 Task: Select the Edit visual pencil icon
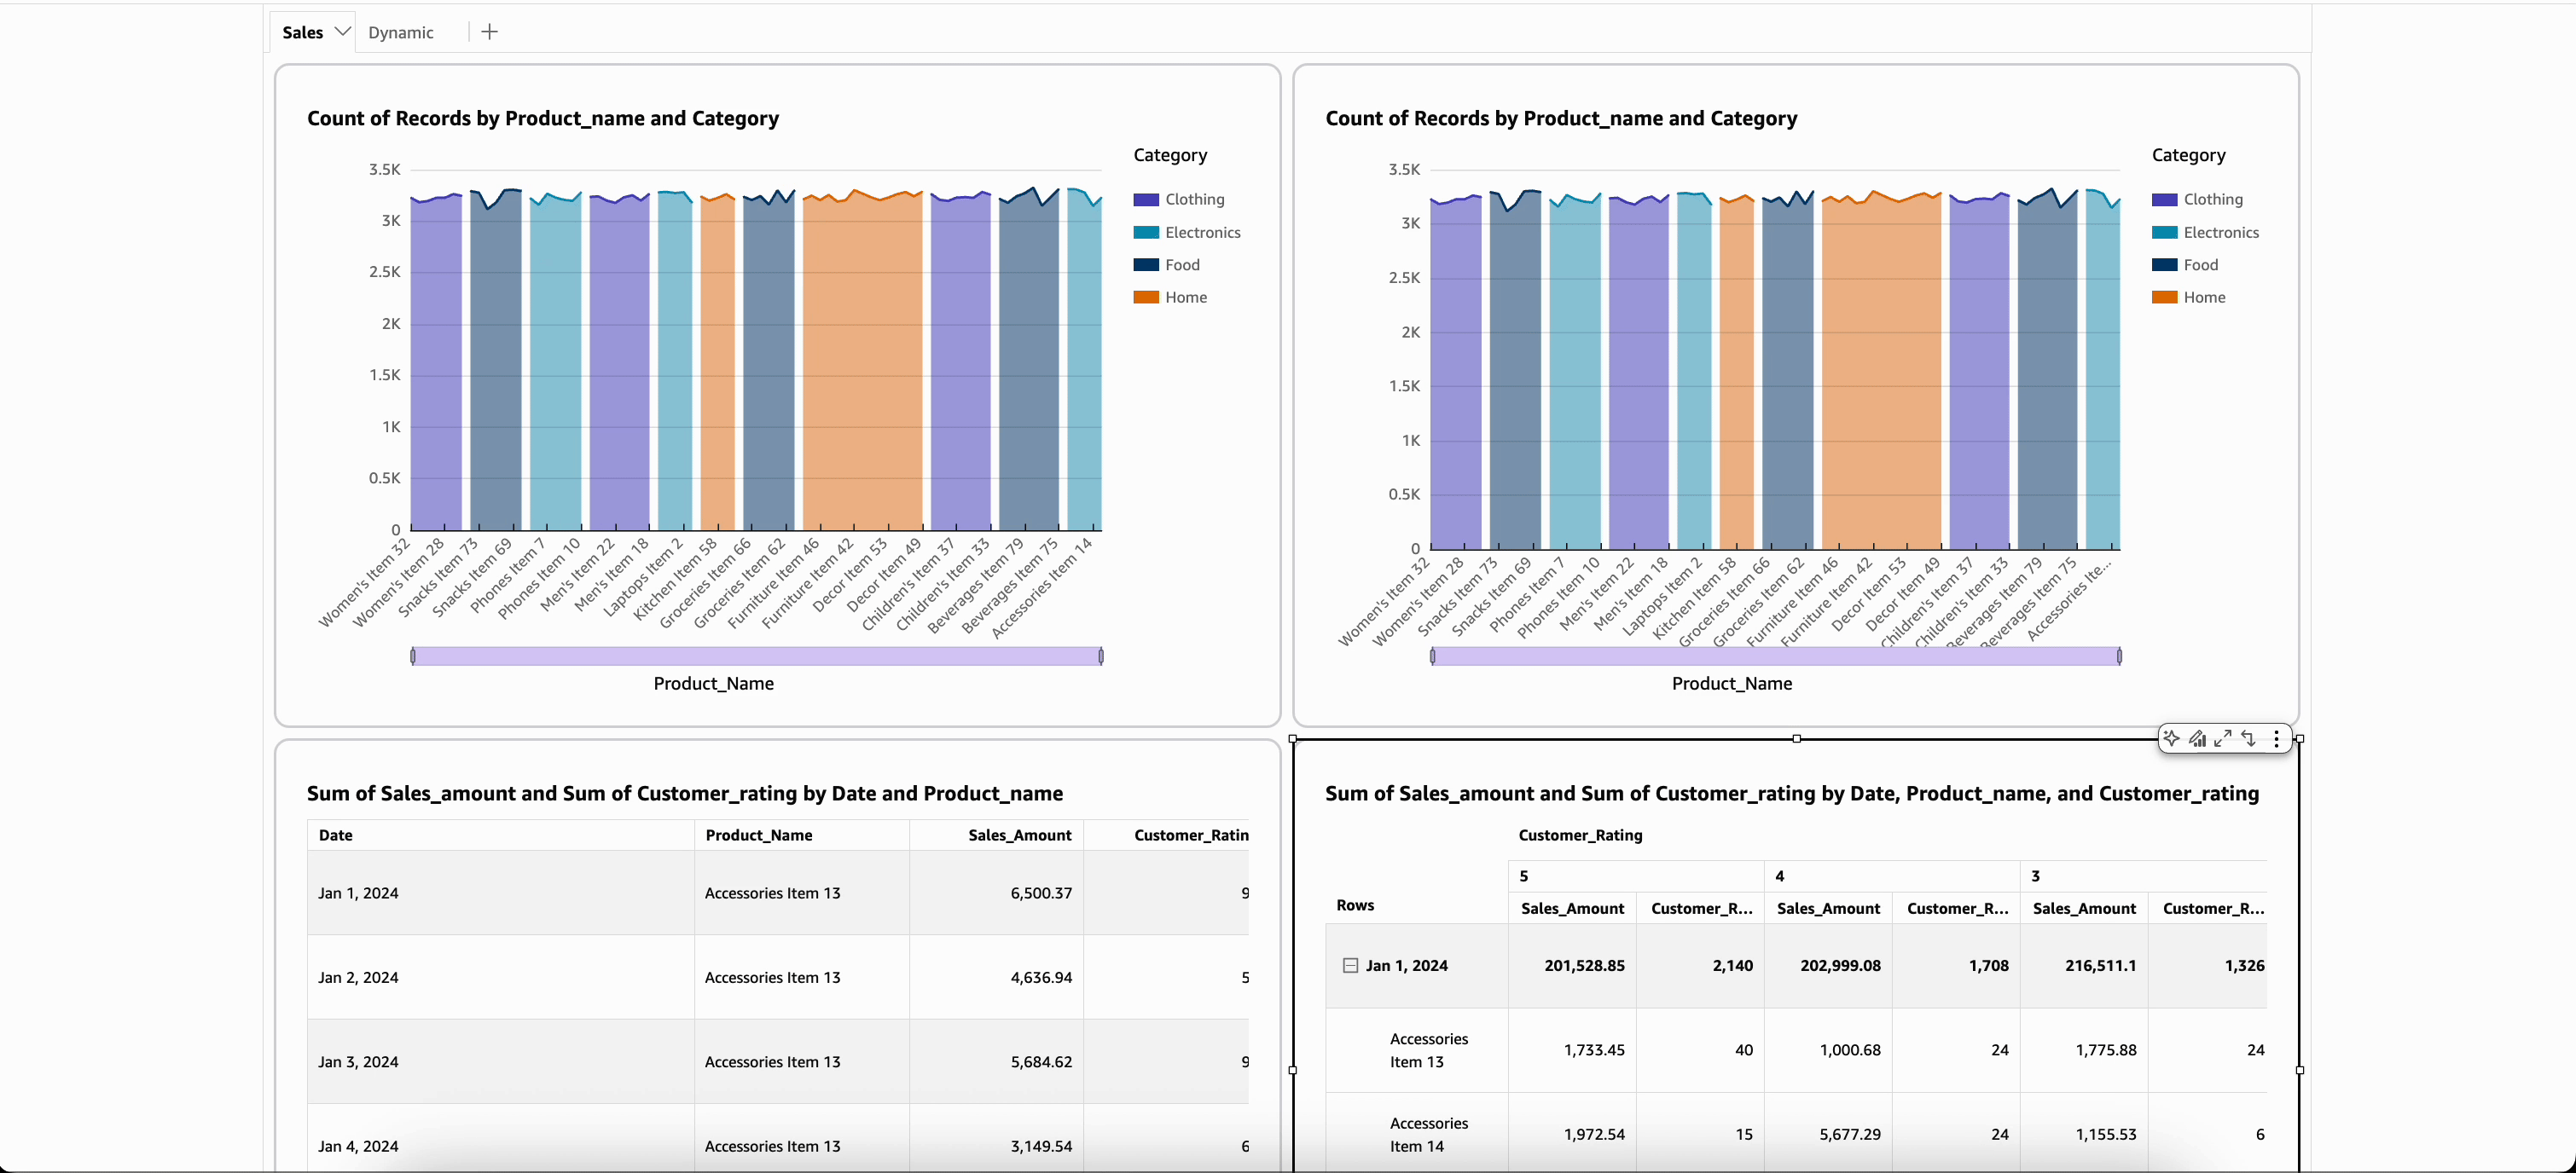pos(2198,738)
